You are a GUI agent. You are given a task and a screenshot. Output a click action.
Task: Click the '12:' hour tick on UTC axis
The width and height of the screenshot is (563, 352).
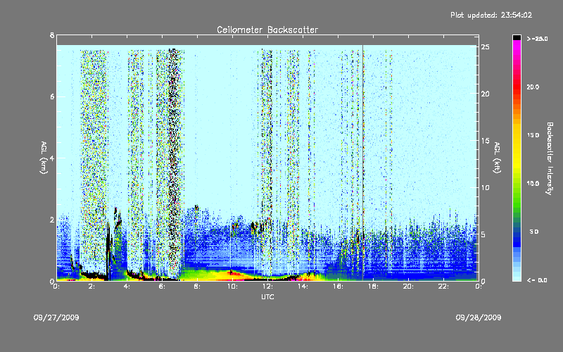[x=267, y=287]
